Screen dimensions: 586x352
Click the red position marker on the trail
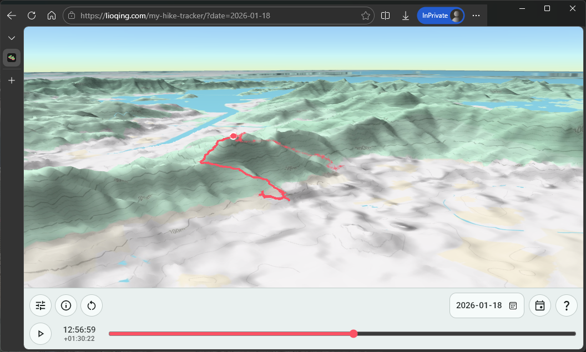[x=234, y=136]
